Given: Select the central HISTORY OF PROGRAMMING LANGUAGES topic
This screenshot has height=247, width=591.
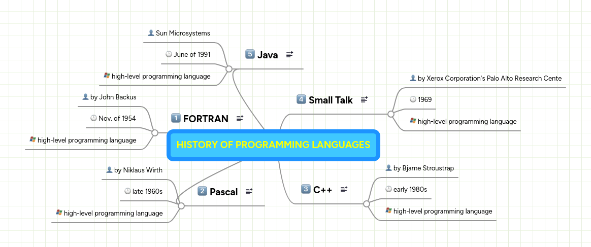Looking at the screenshot, I should (273, 145).
